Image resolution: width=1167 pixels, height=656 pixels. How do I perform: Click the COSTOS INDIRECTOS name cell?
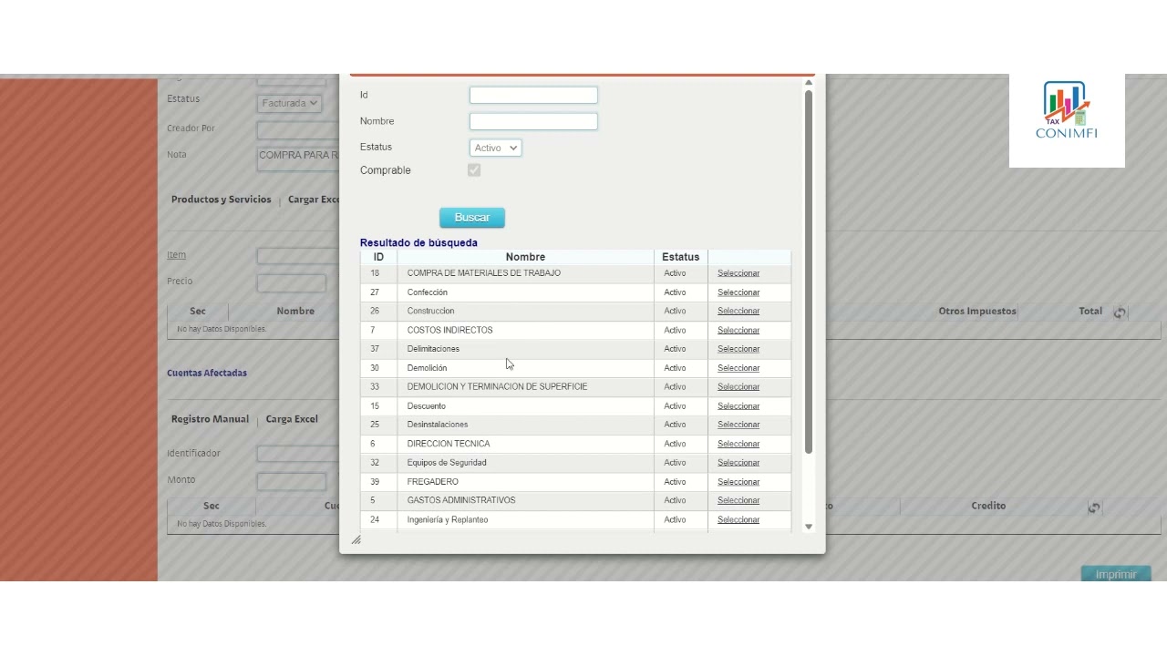click(525, 330)
